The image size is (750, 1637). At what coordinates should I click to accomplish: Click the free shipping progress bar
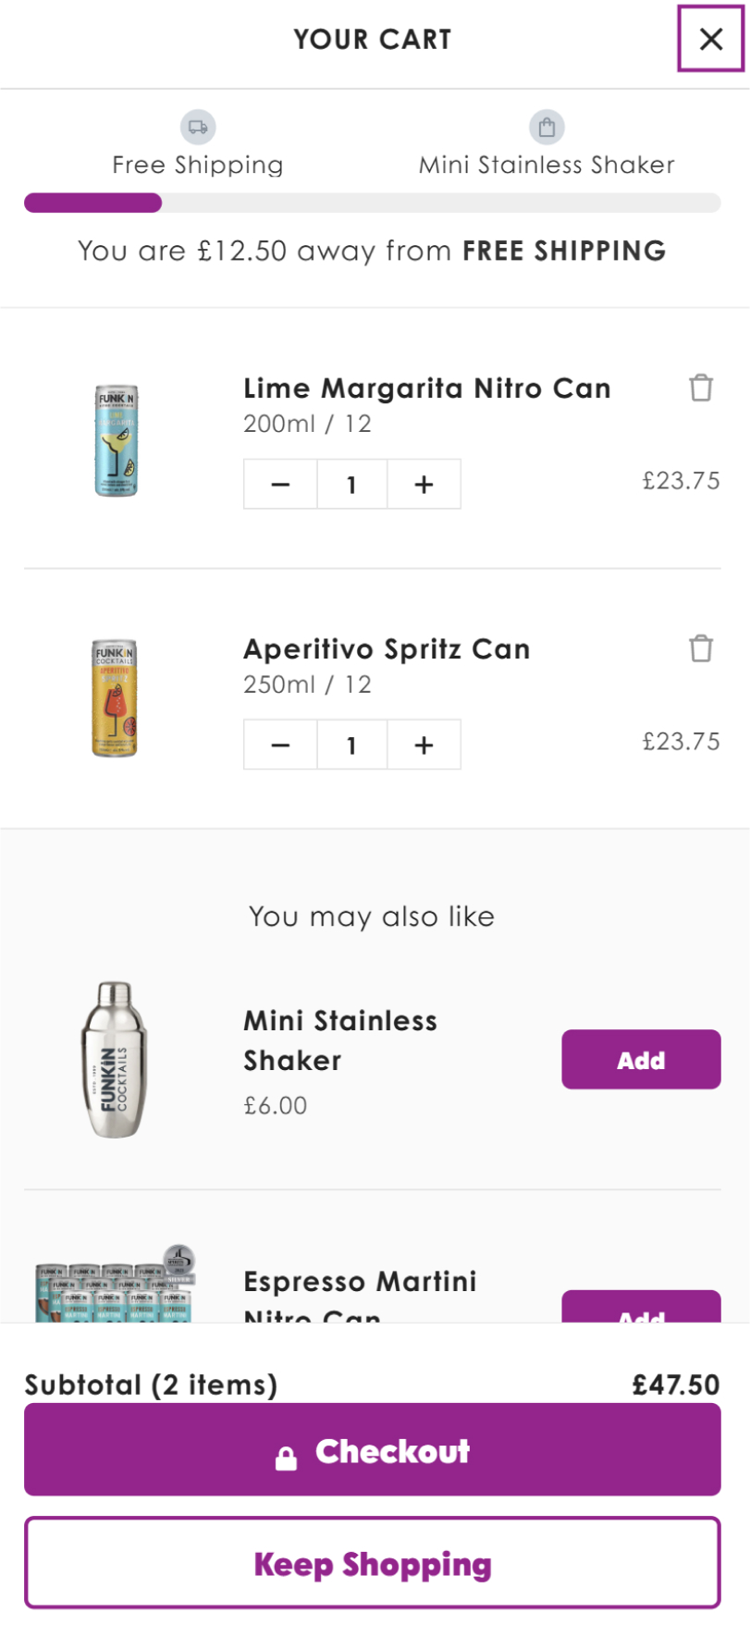(x=372, y=203)
